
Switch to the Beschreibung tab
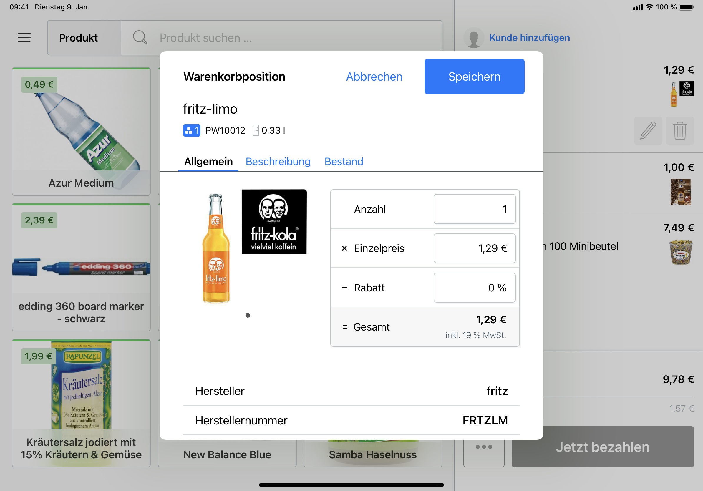(278, 161)
